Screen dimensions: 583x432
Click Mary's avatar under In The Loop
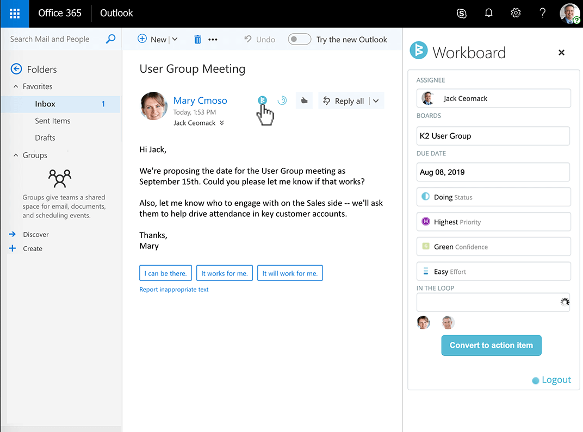pyautogui.click(x=423, y=322)
